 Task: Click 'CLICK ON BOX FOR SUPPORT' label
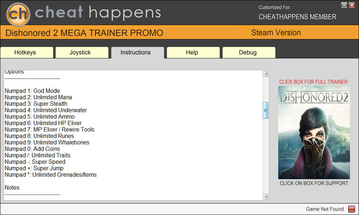314,183
